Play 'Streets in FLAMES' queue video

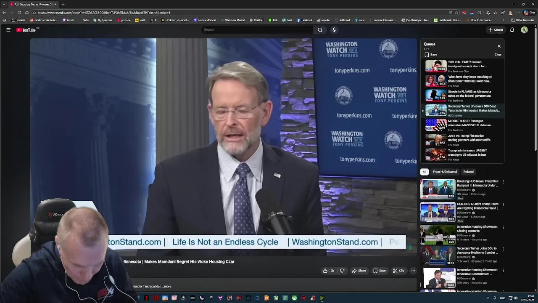pyautogui.click(x=462, y=96)
